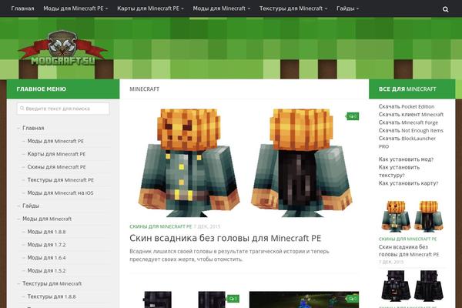The image size is (462, 308).
Task: Open Текстуры для Minecraft in sidebar menu
Action: [x=52, y=283]
